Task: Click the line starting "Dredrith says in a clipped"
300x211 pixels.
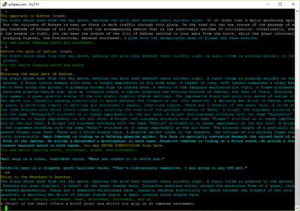Action: tap(124, 168)
